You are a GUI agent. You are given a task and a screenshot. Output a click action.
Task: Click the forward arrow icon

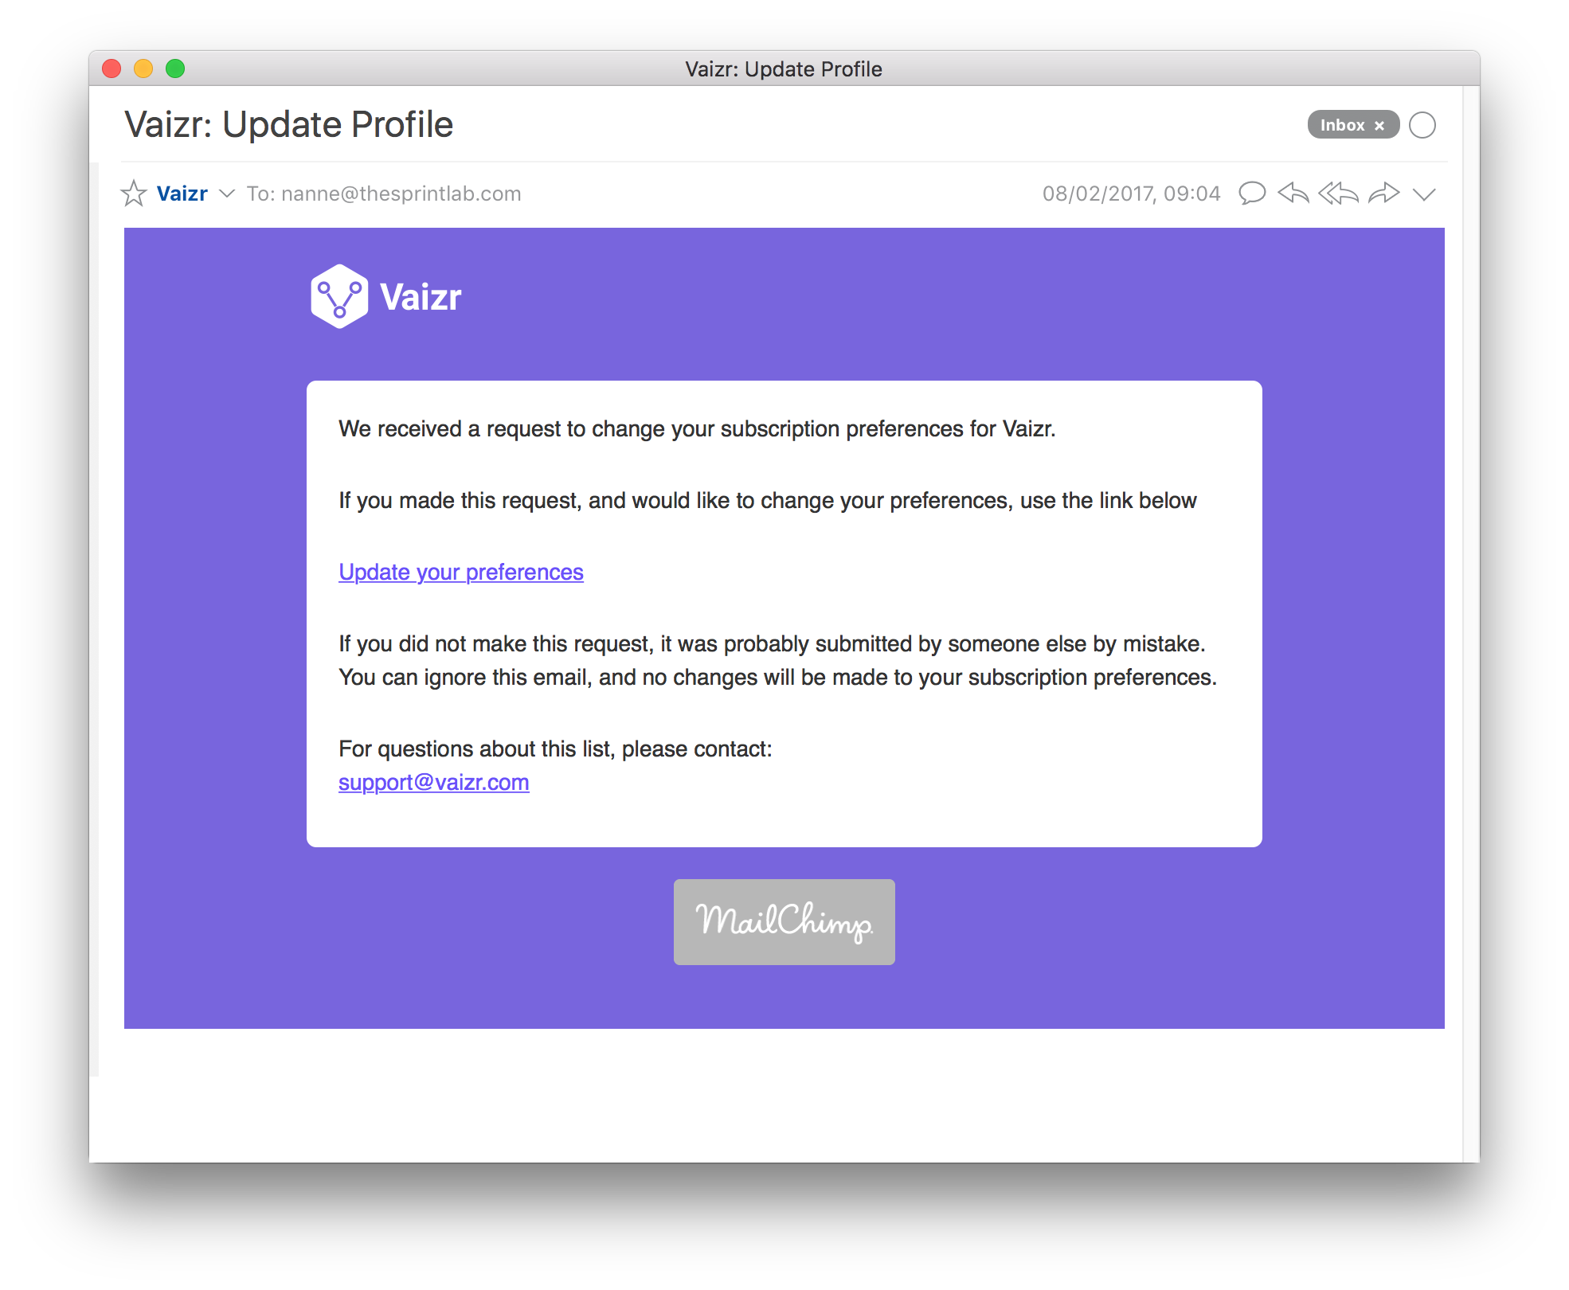tap(1384, 193)
